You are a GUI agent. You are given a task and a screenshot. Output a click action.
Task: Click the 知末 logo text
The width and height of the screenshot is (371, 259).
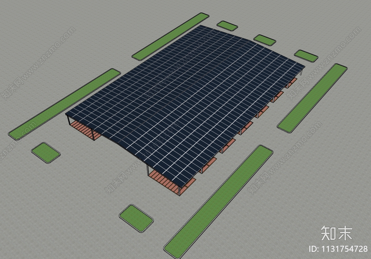click(336, 233)
